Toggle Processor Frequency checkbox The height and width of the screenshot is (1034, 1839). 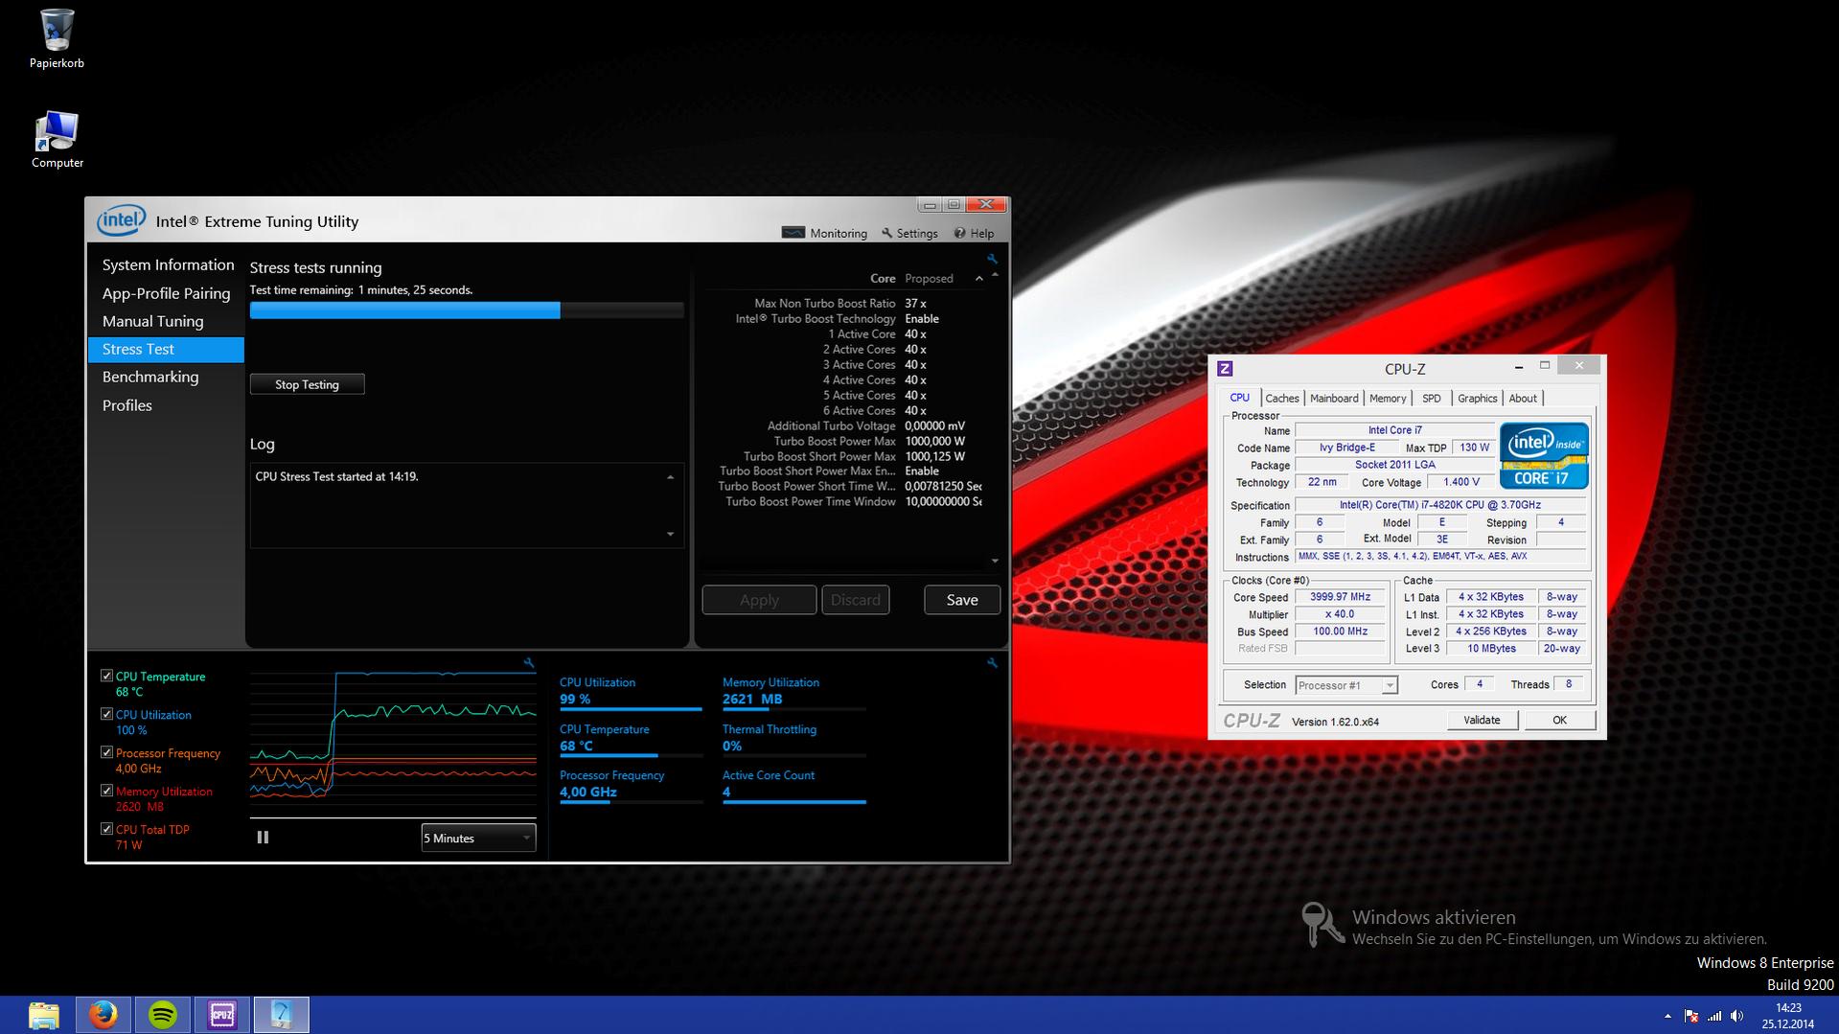(x=106, y=752)
